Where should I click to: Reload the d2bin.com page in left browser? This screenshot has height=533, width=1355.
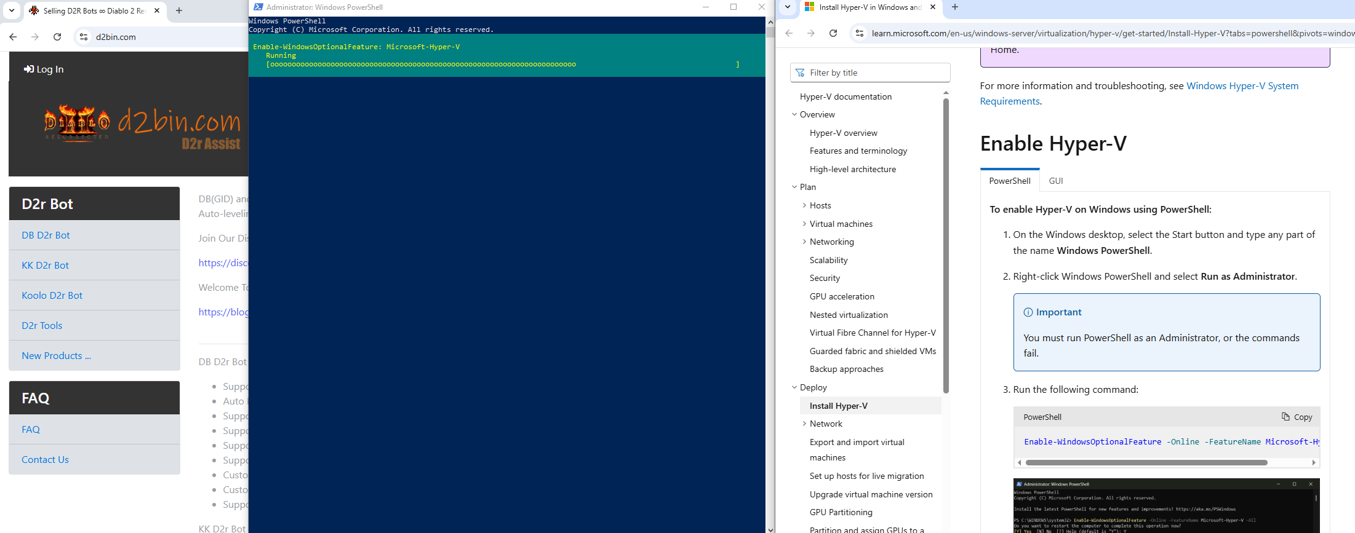57,37
